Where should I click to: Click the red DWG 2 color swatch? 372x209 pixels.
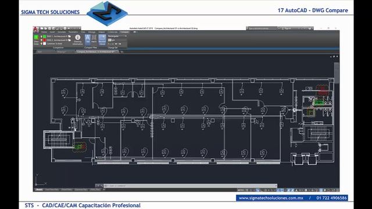pos(44,40)
